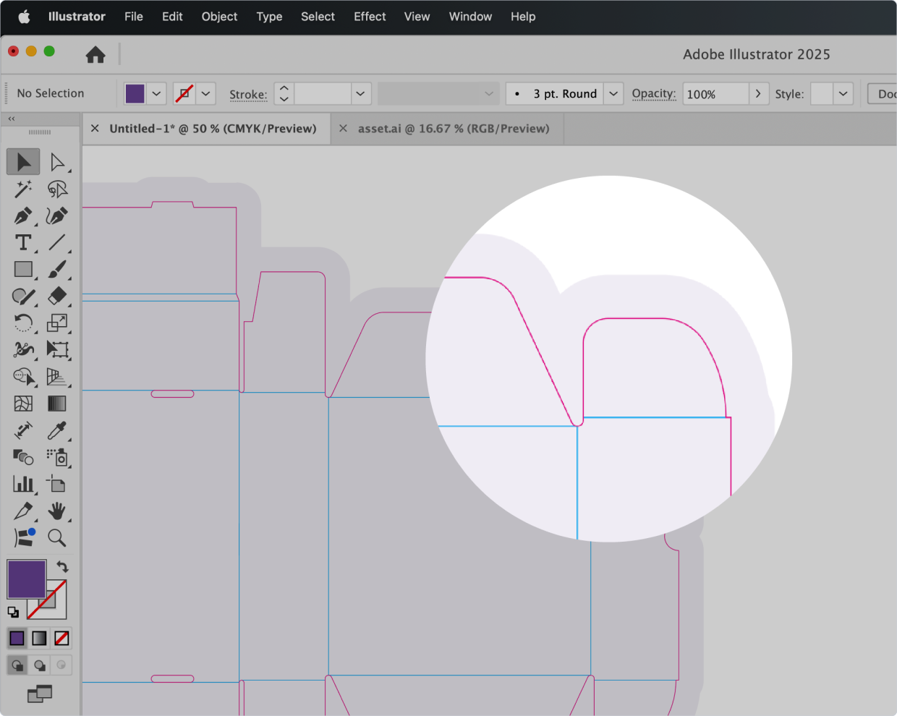Open the fill color dropdown

point(156,94)
